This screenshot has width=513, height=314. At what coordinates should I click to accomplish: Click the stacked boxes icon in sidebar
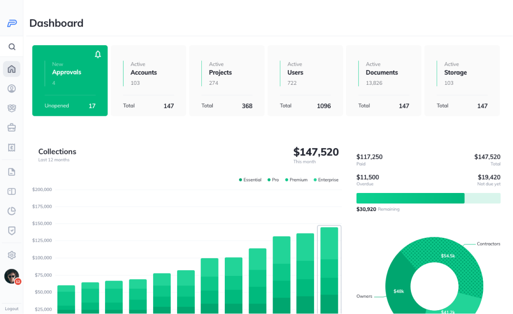(x=12, y=108)
